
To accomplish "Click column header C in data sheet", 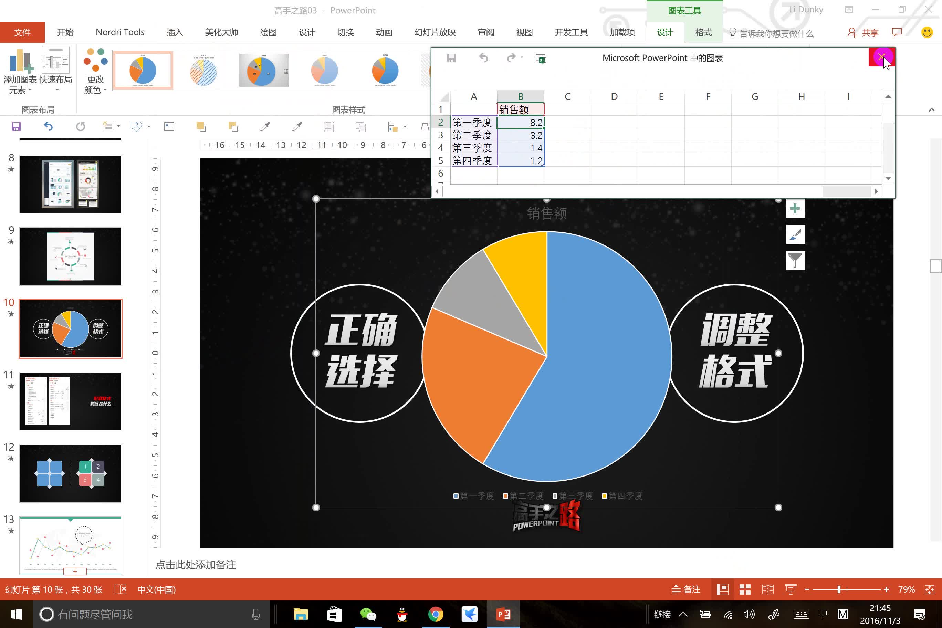I will [567, 96].
